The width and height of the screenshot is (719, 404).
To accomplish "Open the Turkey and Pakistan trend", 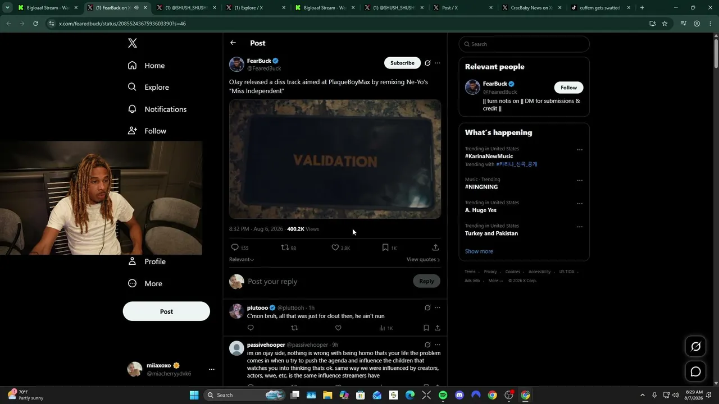I will coord(492,233).
